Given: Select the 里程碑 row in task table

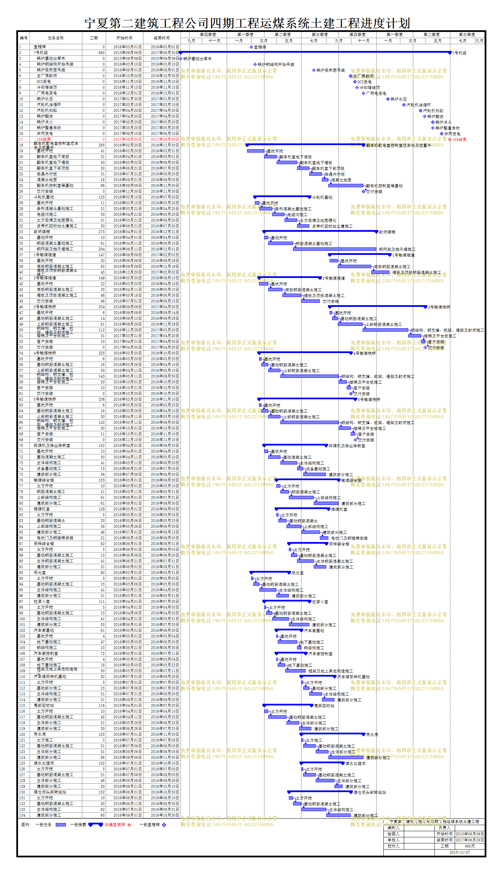Looking at the screenshot, I should [x=99, y=47].
